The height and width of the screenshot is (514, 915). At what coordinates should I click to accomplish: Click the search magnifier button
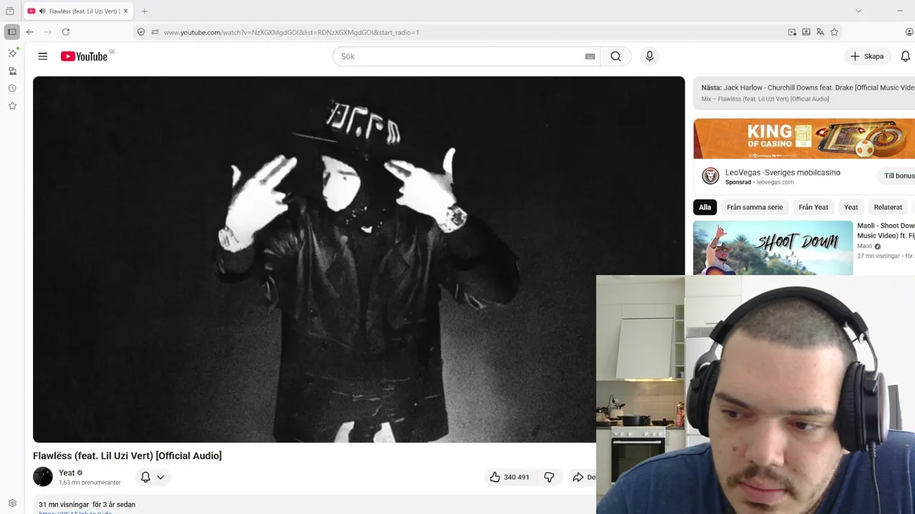point(615,56)
